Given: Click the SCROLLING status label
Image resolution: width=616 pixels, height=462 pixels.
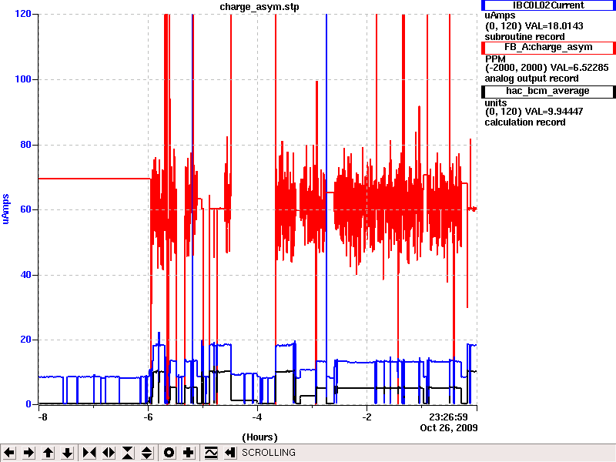Looking at the screenshot, I should click(269, 453).
